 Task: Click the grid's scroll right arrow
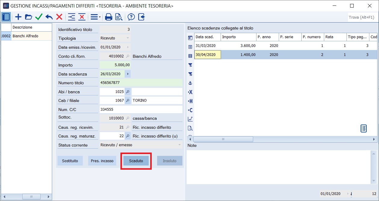[x=374, y=139]
